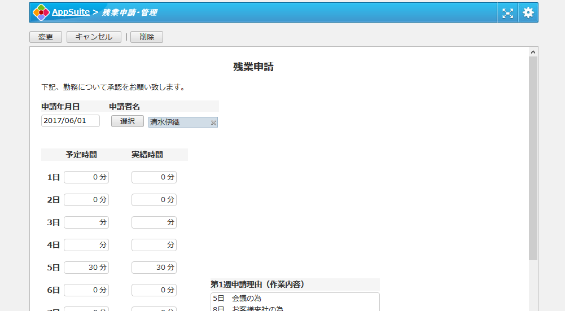
Task: Edit the 6日 実績時間 field
Action: [154, 290]
